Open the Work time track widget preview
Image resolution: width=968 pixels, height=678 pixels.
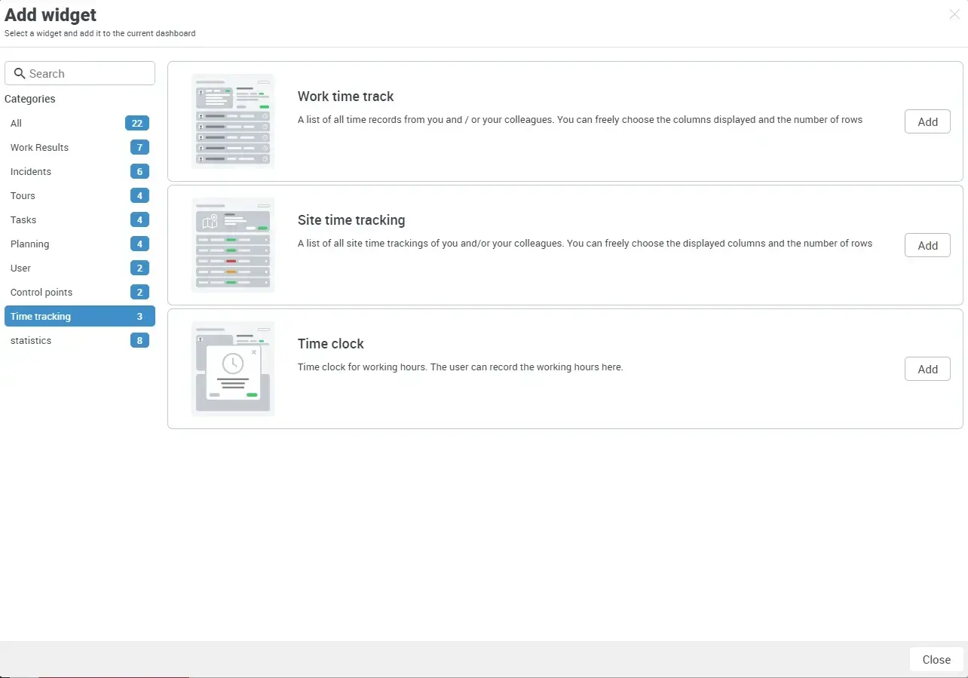[233, 121]
